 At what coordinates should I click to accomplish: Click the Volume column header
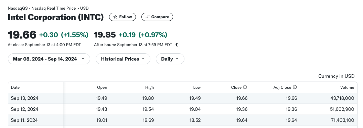pyautogui.click(x=347, y=87)
